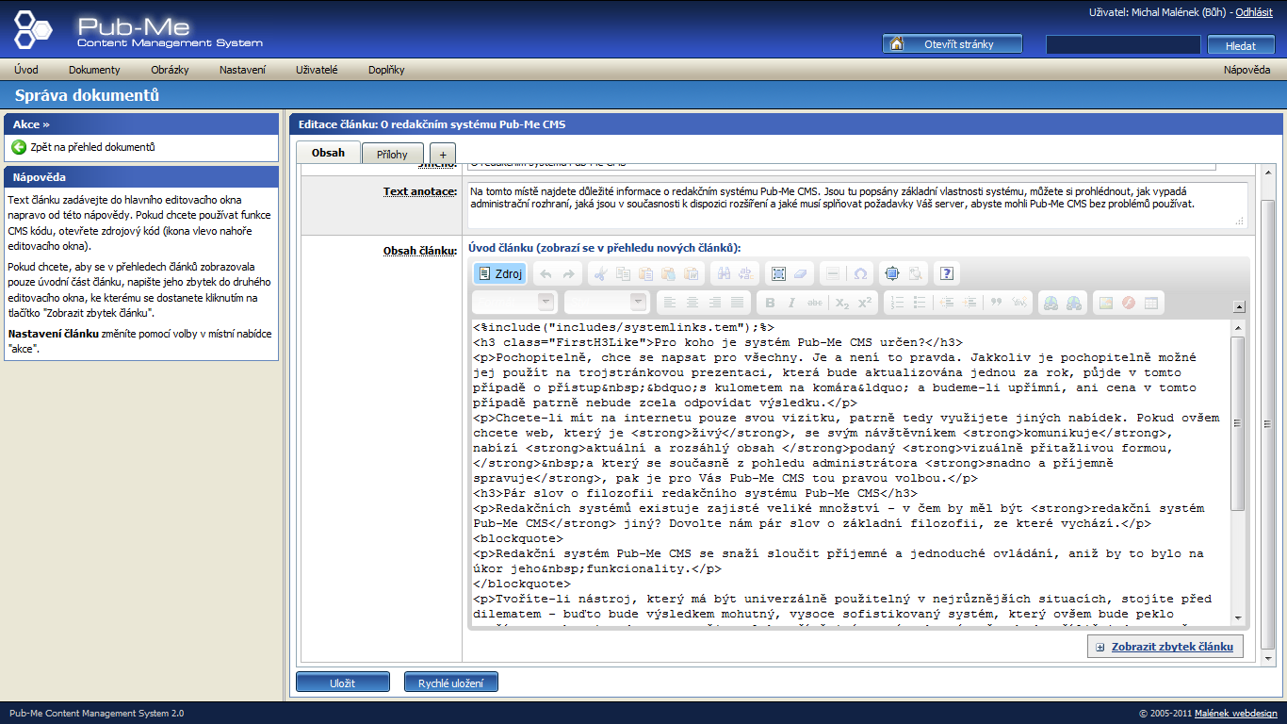Click the Select All icon

(x=778, y=273)
